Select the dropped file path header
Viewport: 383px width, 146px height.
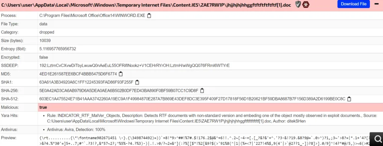146,4
